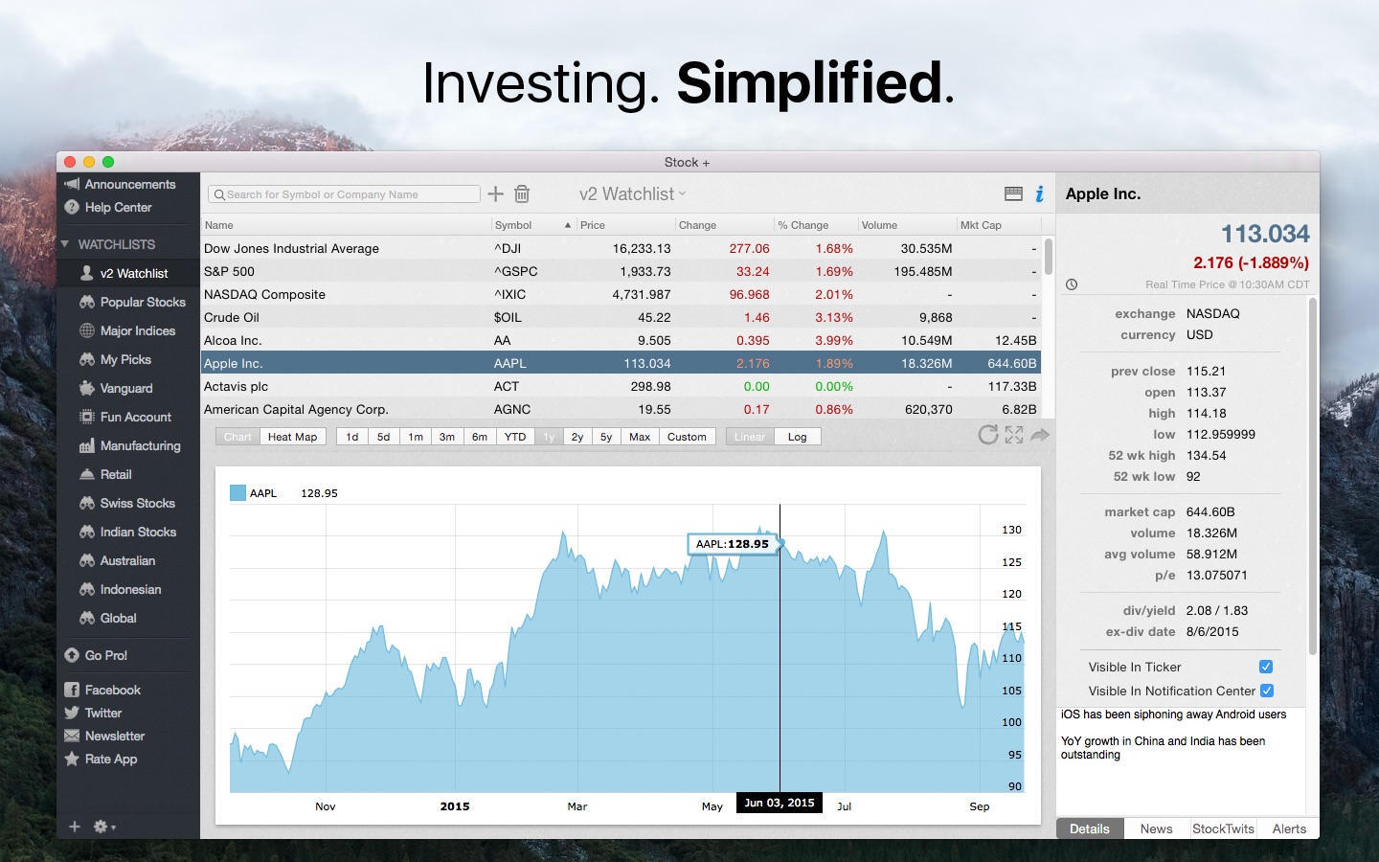Open the v2 Watchlist dropdown
This screenshot has width=1379, height=862.
(x=630, y=193)
